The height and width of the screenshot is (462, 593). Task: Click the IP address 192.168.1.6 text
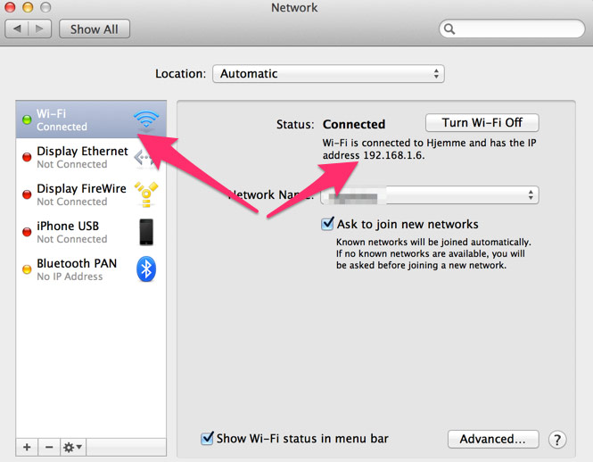[x=393, y=155]
